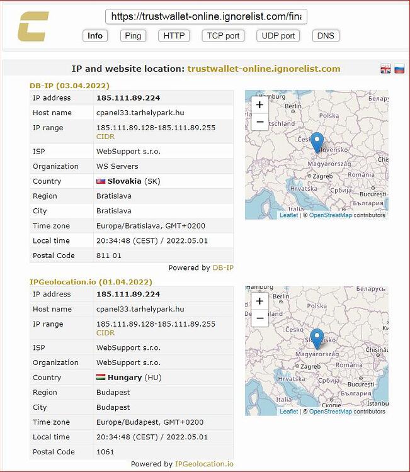
Task: Select the postal code 1061
Action: click(x=105, y=452)
